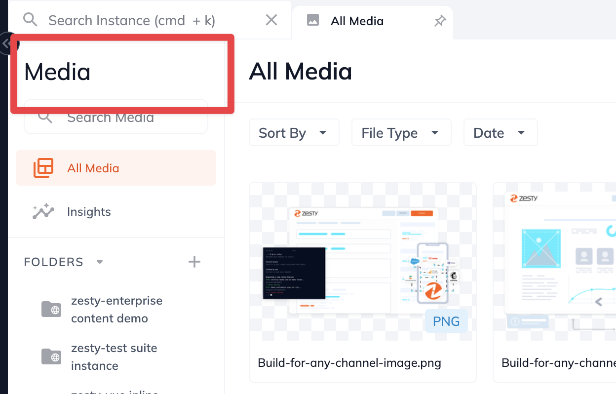
Task: Clear the search with the X button
Action: [271, 20]
